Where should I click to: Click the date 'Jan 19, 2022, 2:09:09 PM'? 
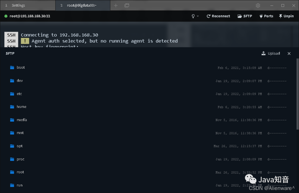tap(239, 94)
